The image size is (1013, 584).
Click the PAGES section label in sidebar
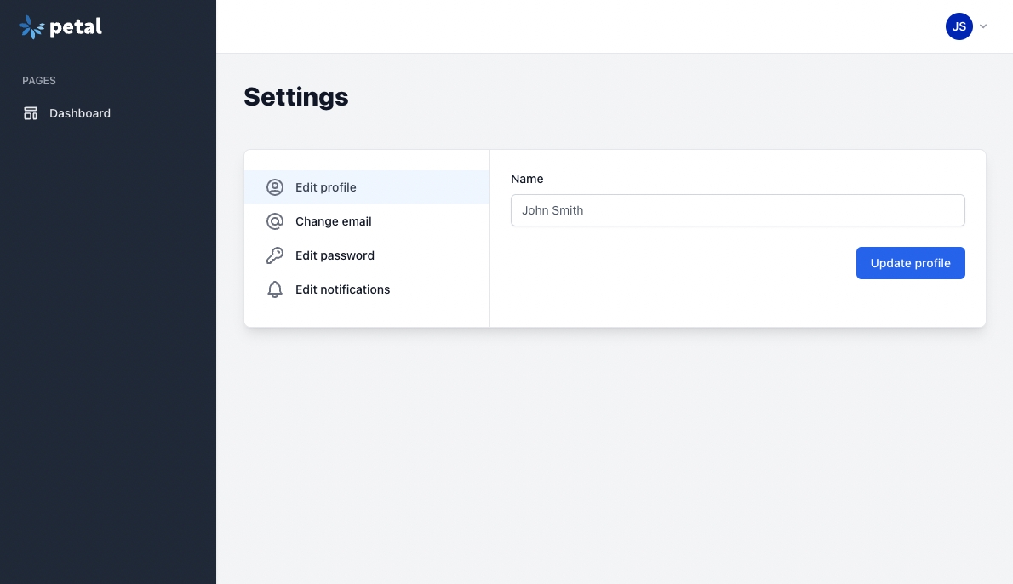[x=39, y=81]
